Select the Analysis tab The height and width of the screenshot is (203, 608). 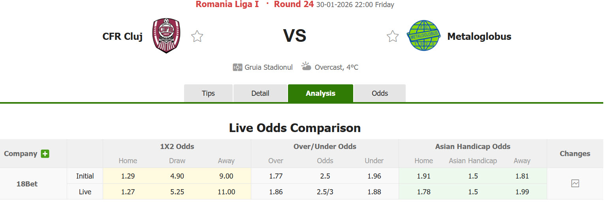pos(320,93)
